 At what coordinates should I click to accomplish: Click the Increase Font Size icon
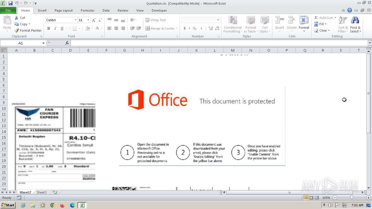[94, 20]
